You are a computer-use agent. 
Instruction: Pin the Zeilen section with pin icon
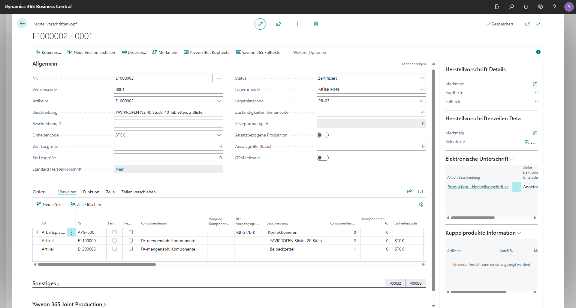(x=420, y=204)
